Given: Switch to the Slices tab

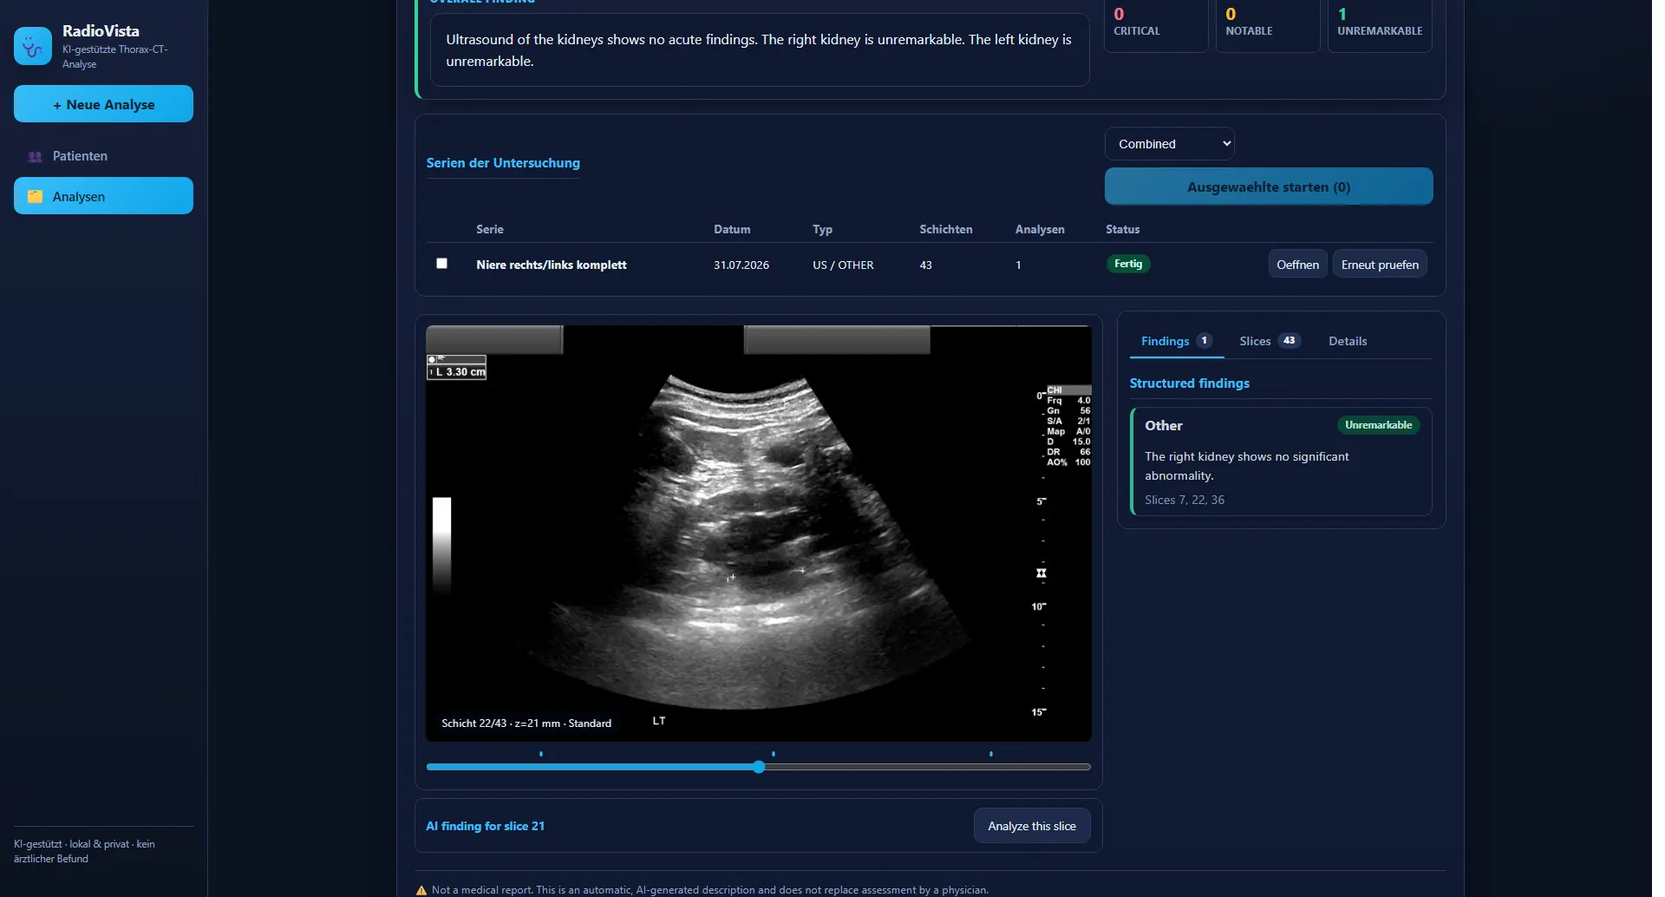Looking at the screenshot, I should point(1270,341).
